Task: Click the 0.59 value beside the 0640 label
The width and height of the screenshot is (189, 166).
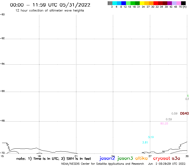Action: 174,113
